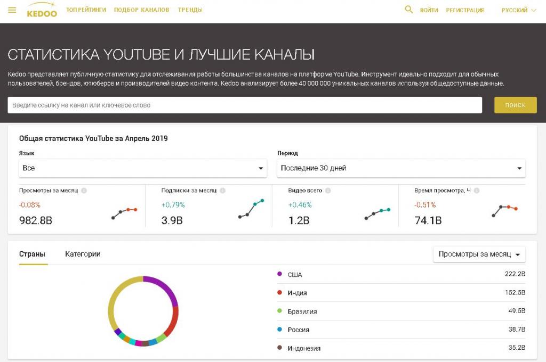Open the Последние 30 дней period dropdown

pos(401,168)
